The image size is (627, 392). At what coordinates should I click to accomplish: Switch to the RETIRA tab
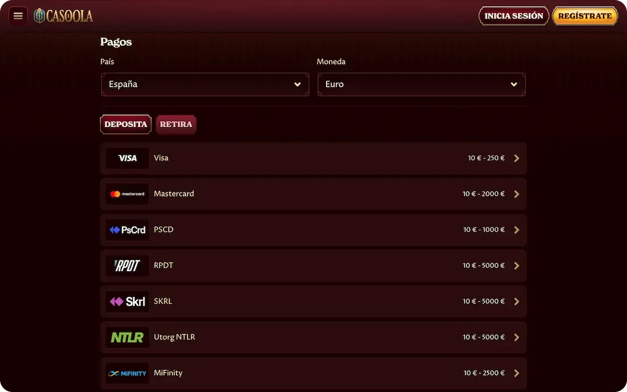click(176, 124)
